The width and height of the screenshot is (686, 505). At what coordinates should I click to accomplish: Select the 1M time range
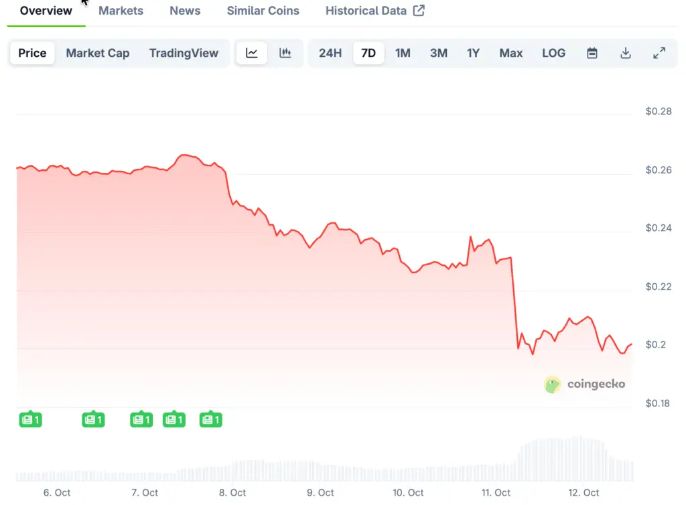tap(403, 54)
